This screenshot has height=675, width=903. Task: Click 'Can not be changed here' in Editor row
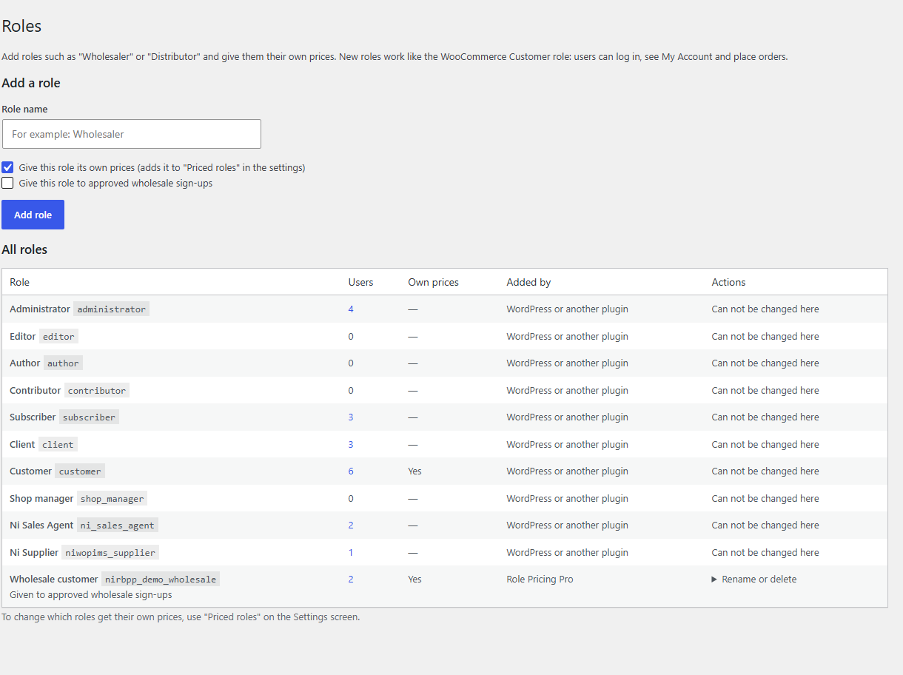click(765, 336)
